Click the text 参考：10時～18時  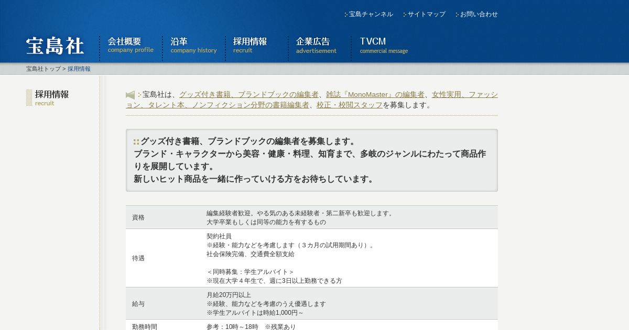click(x=232, y=327)
